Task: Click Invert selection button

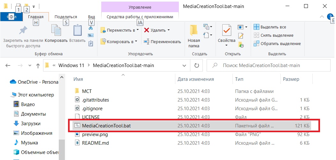Action: [x=277, y=43]
